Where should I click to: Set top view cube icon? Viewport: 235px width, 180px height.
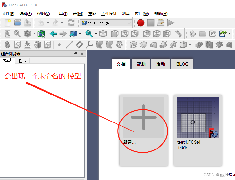click(x=125, y=34)
